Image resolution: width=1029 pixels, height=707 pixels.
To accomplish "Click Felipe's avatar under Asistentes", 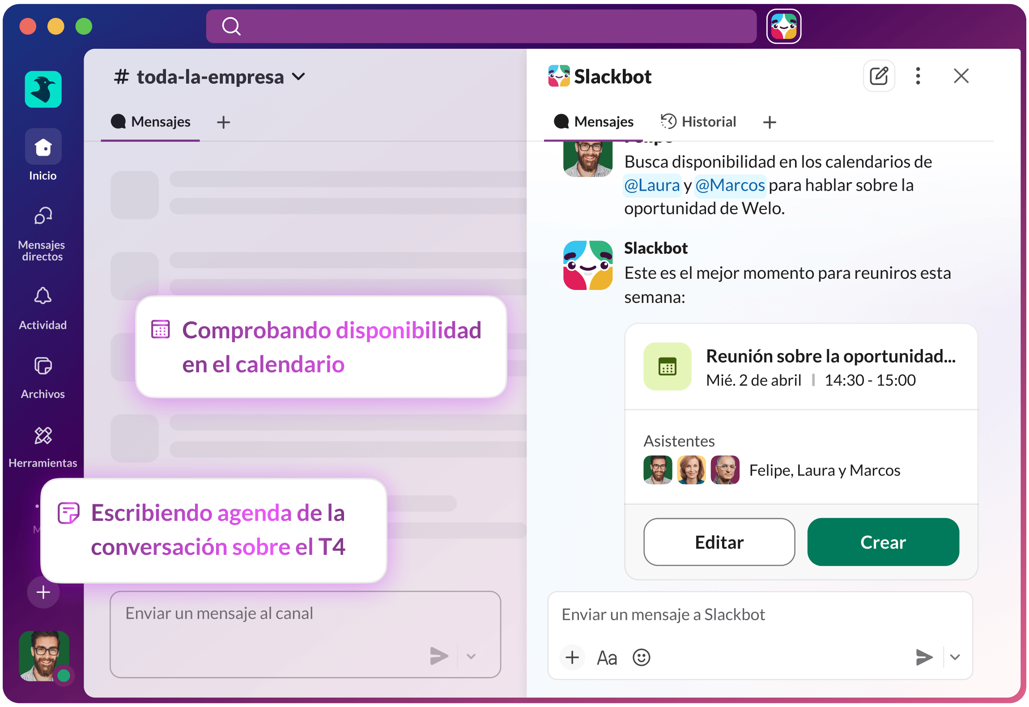I will (658, 470).
